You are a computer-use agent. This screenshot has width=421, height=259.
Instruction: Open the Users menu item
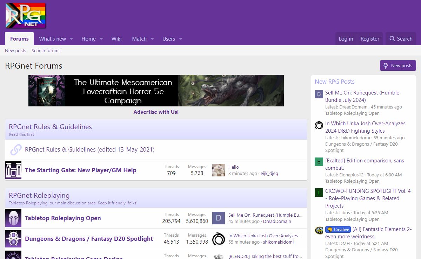(x=169, y=39)
